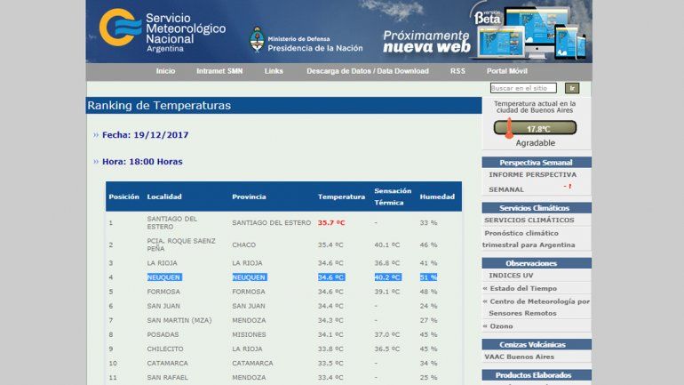Open the RSS navigation item
684x385 pixels.
click(x=457, y=71)
